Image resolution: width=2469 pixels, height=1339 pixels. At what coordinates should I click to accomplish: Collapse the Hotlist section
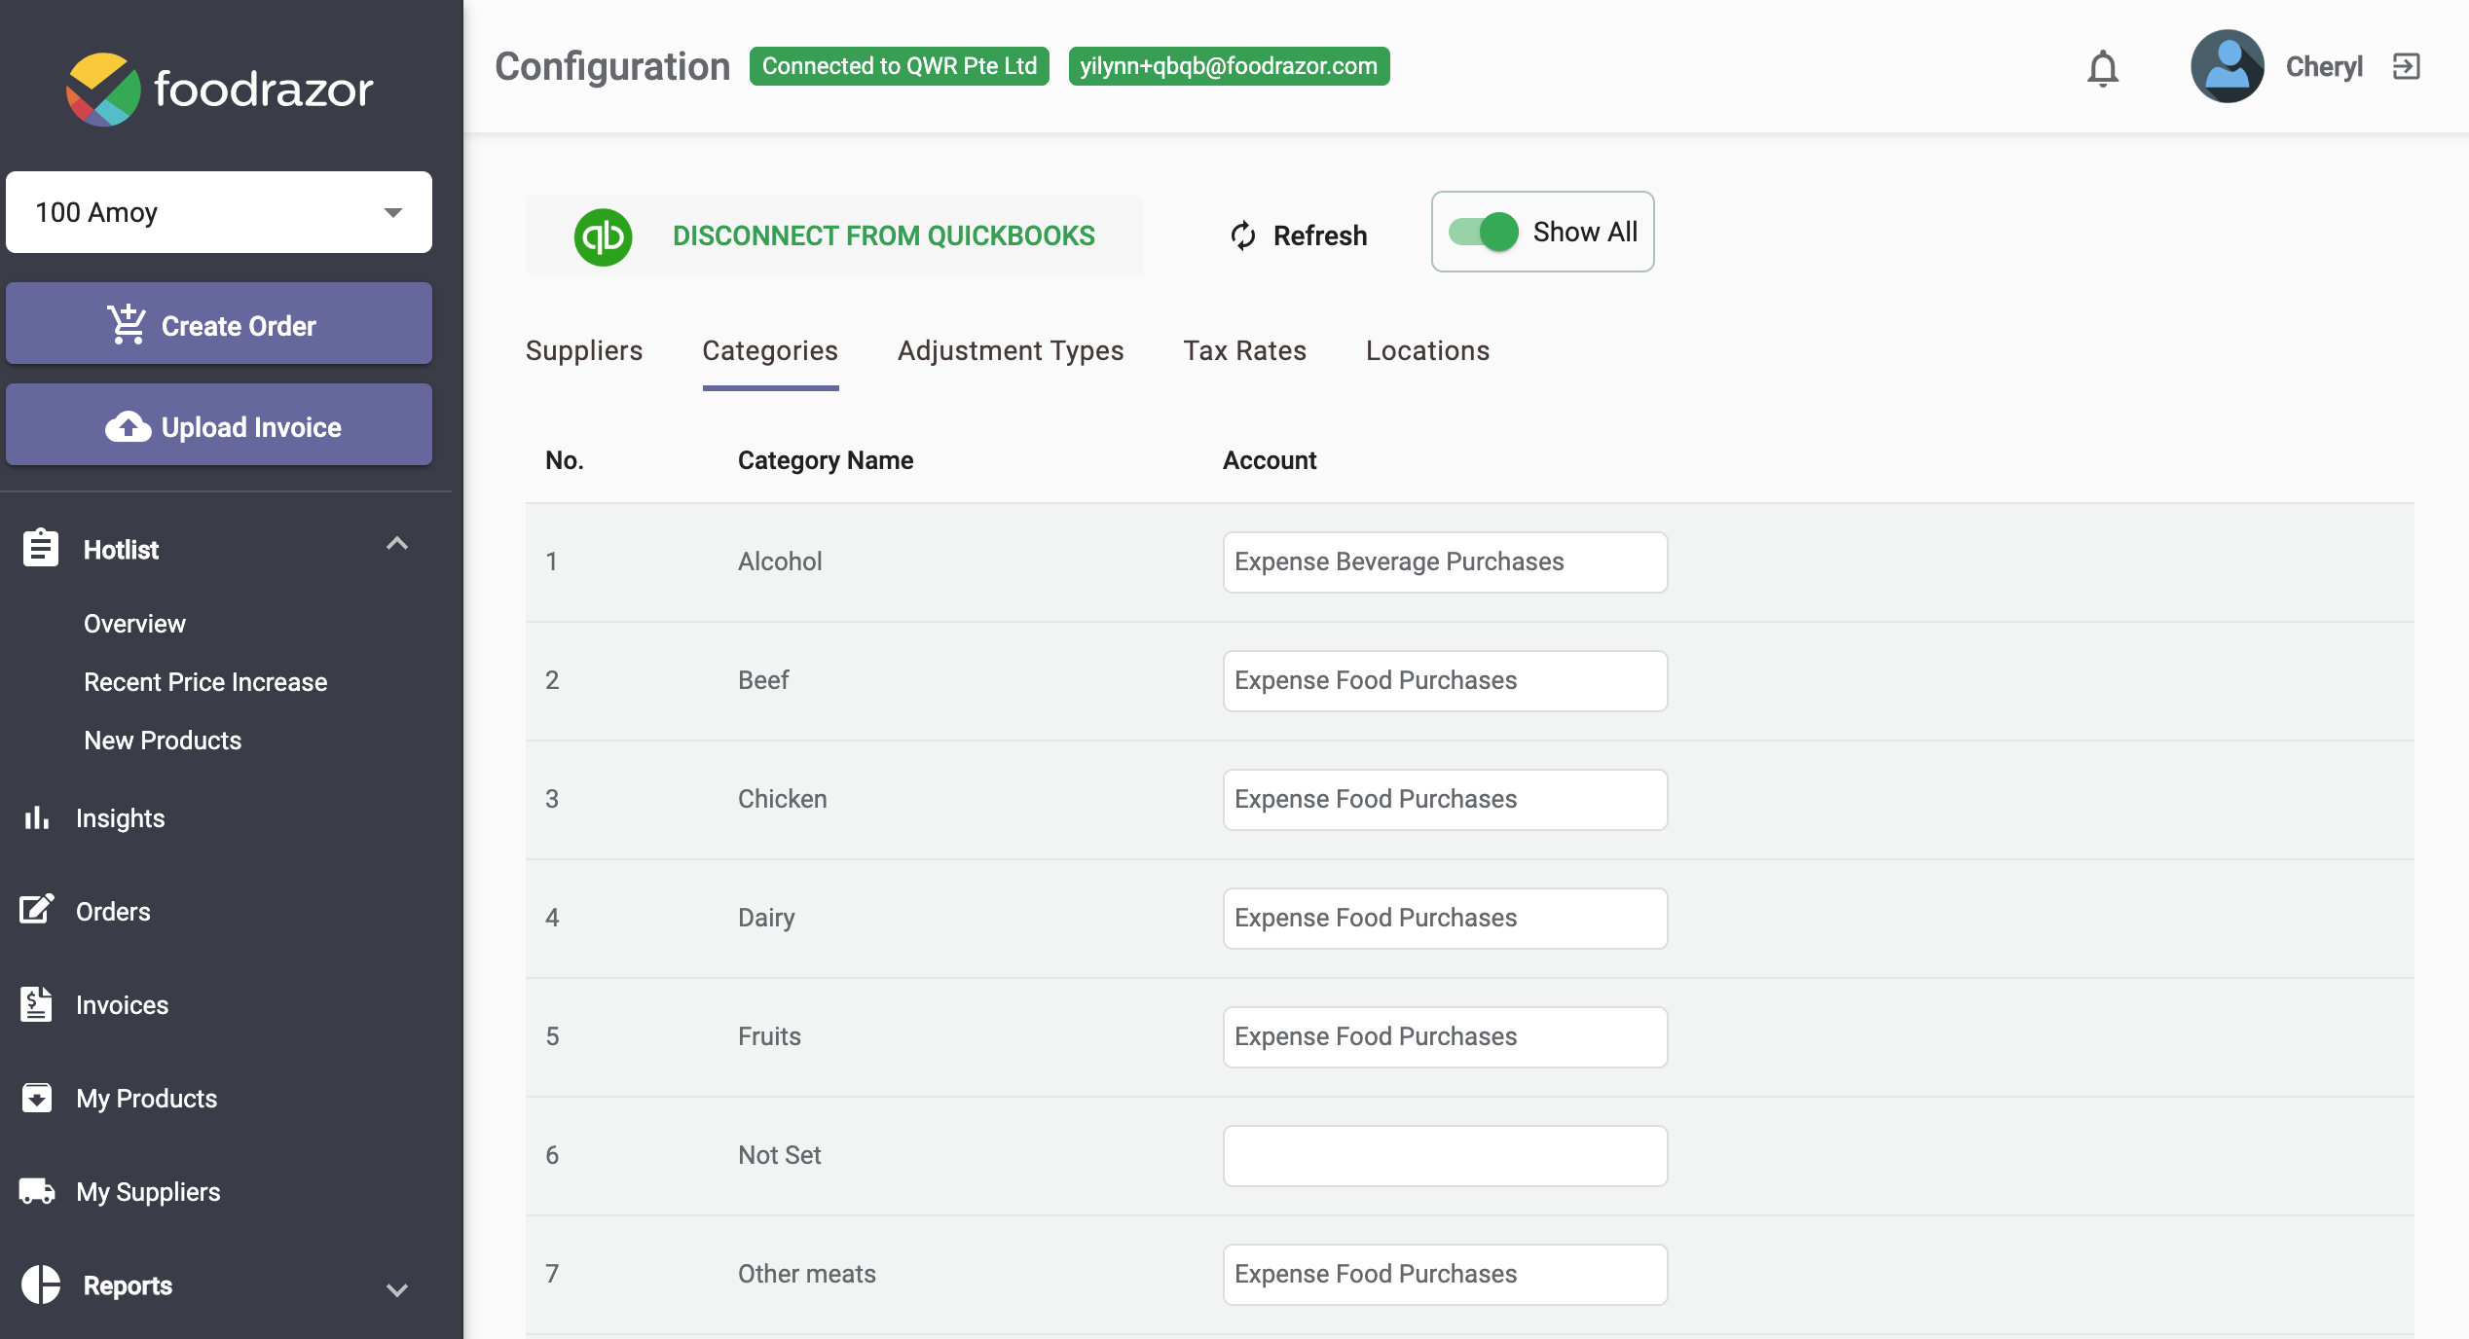[x=397, y=545]
